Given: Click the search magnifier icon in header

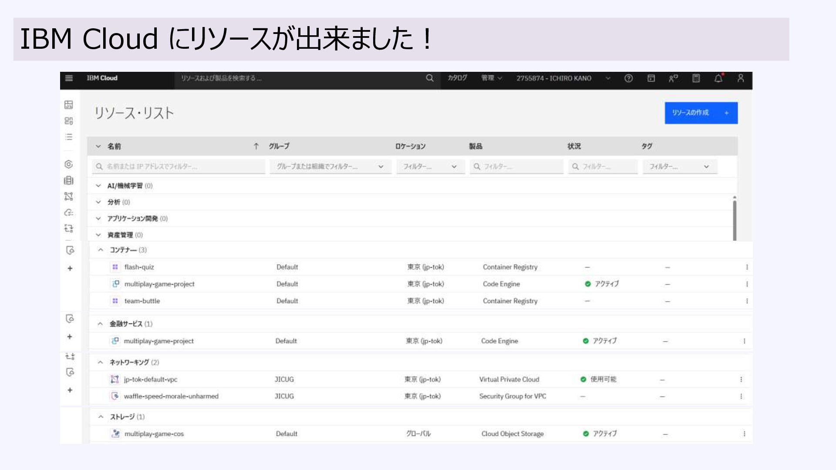Looking at the screenshot, I should click(x=430, y=78).
